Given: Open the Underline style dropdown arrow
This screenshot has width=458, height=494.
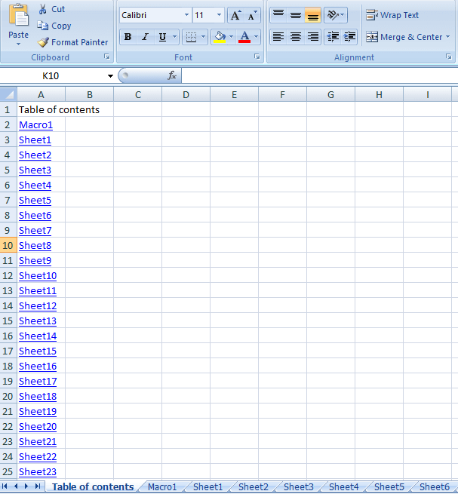Looking at the screenshot, I should point(174,37).
